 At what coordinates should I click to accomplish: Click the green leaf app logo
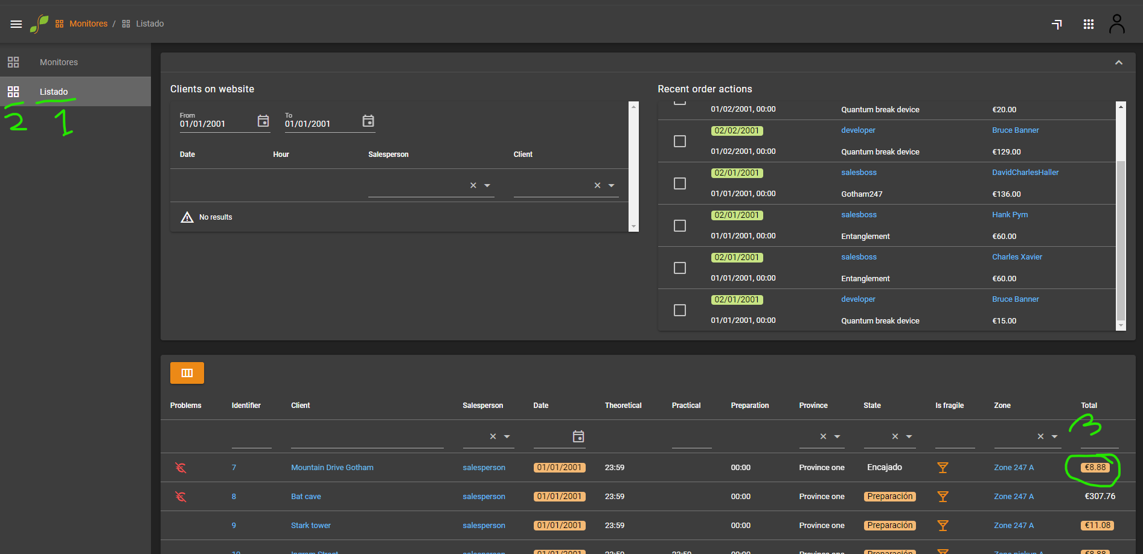click(39, 24)
